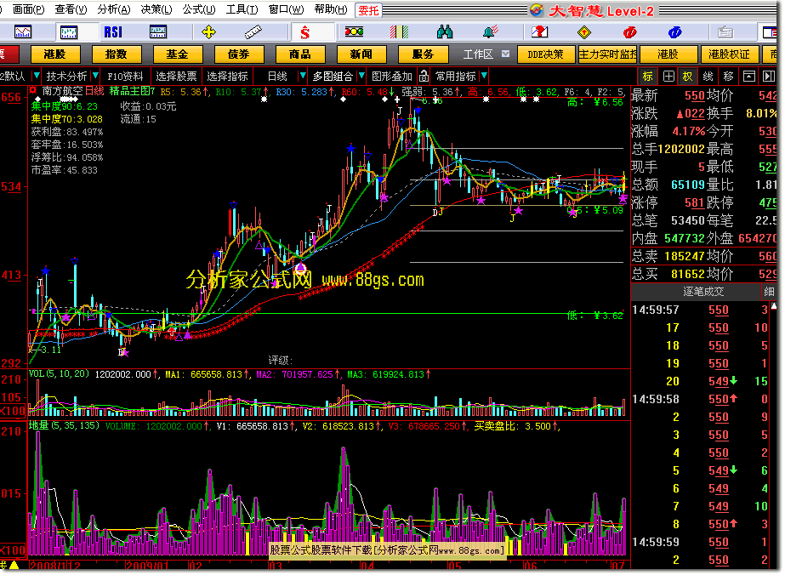Open the 窗口(W) menu
This screenshot has height=575, width=785.
pyautogui.click(x=286, y=9)
